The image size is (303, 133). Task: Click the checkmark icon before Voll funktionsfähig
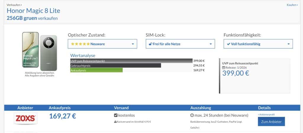tap(228, 44)
